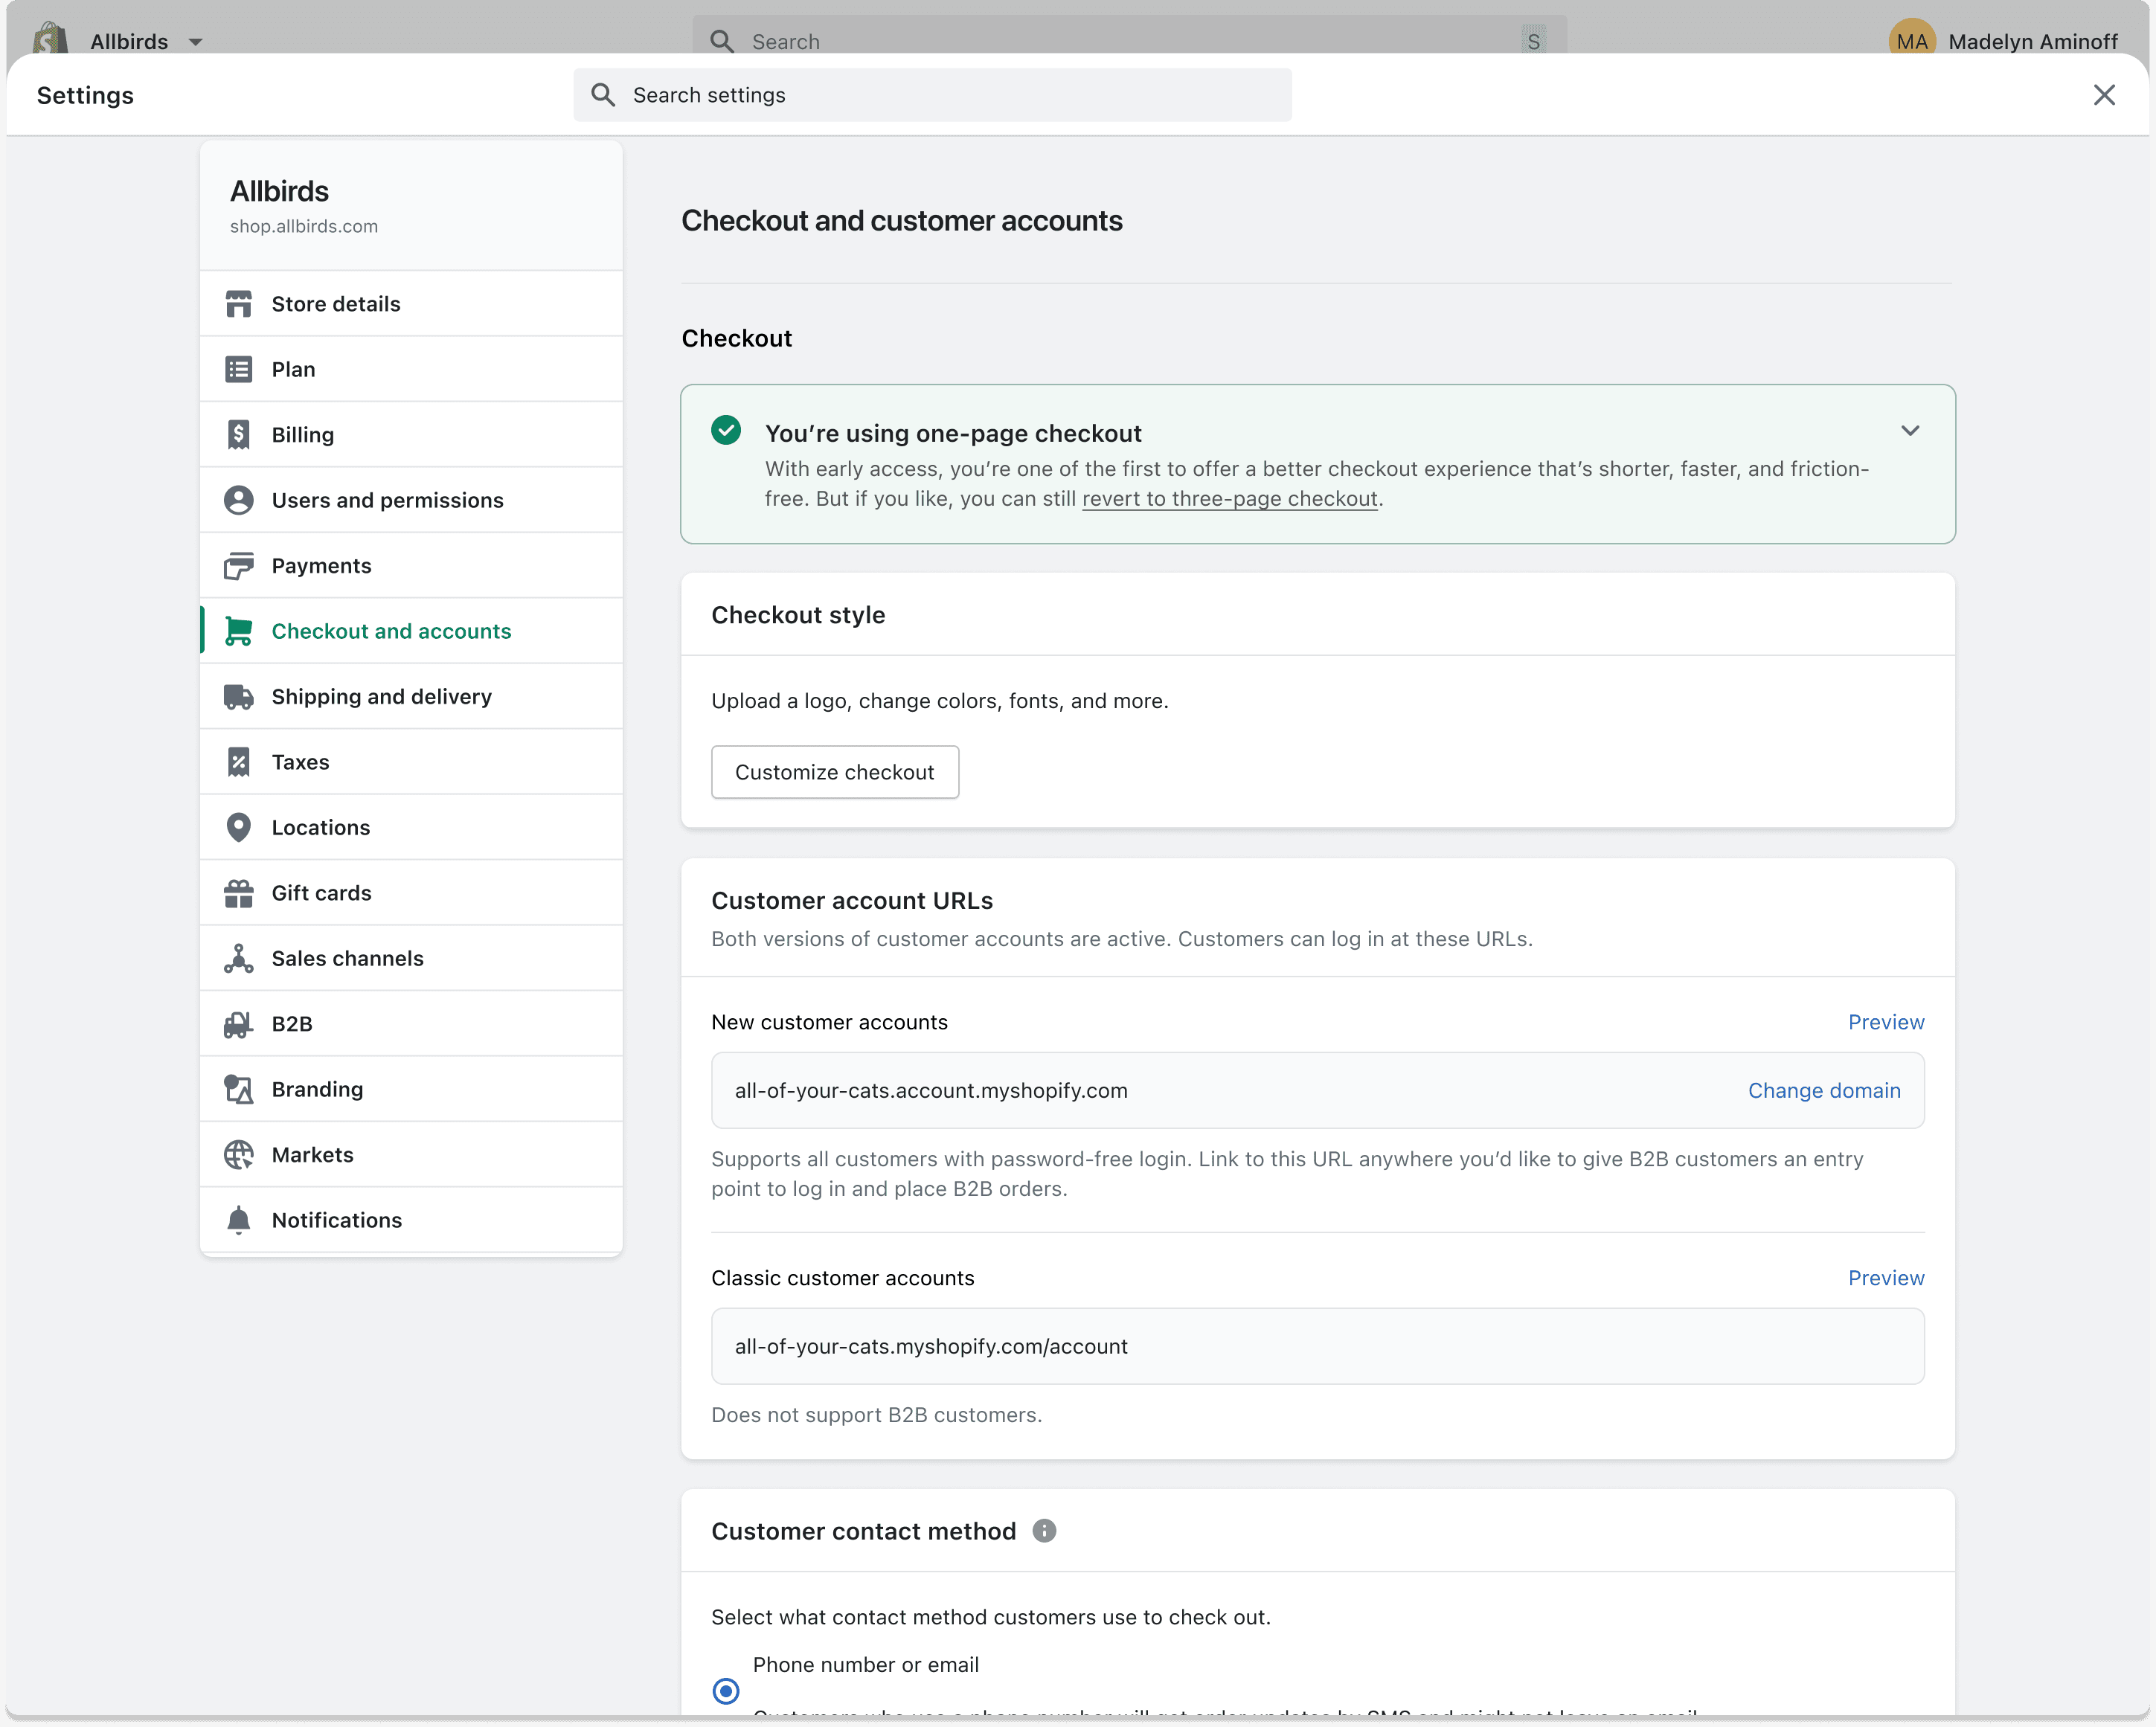
Task: Select the Phone number or email radio
Action: pos(726,1690)
